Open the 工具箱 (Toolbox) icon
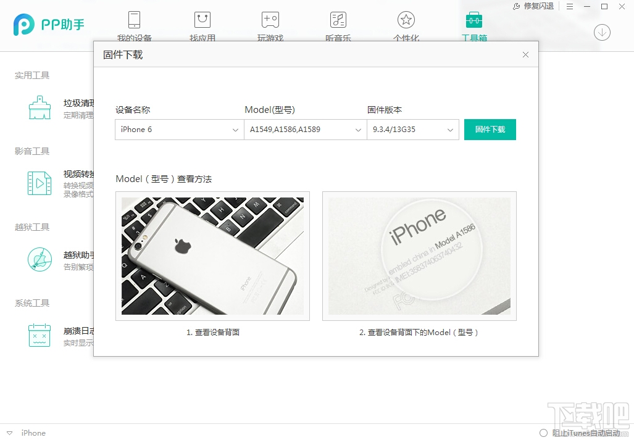634x440 pixels. coord(473,25)
